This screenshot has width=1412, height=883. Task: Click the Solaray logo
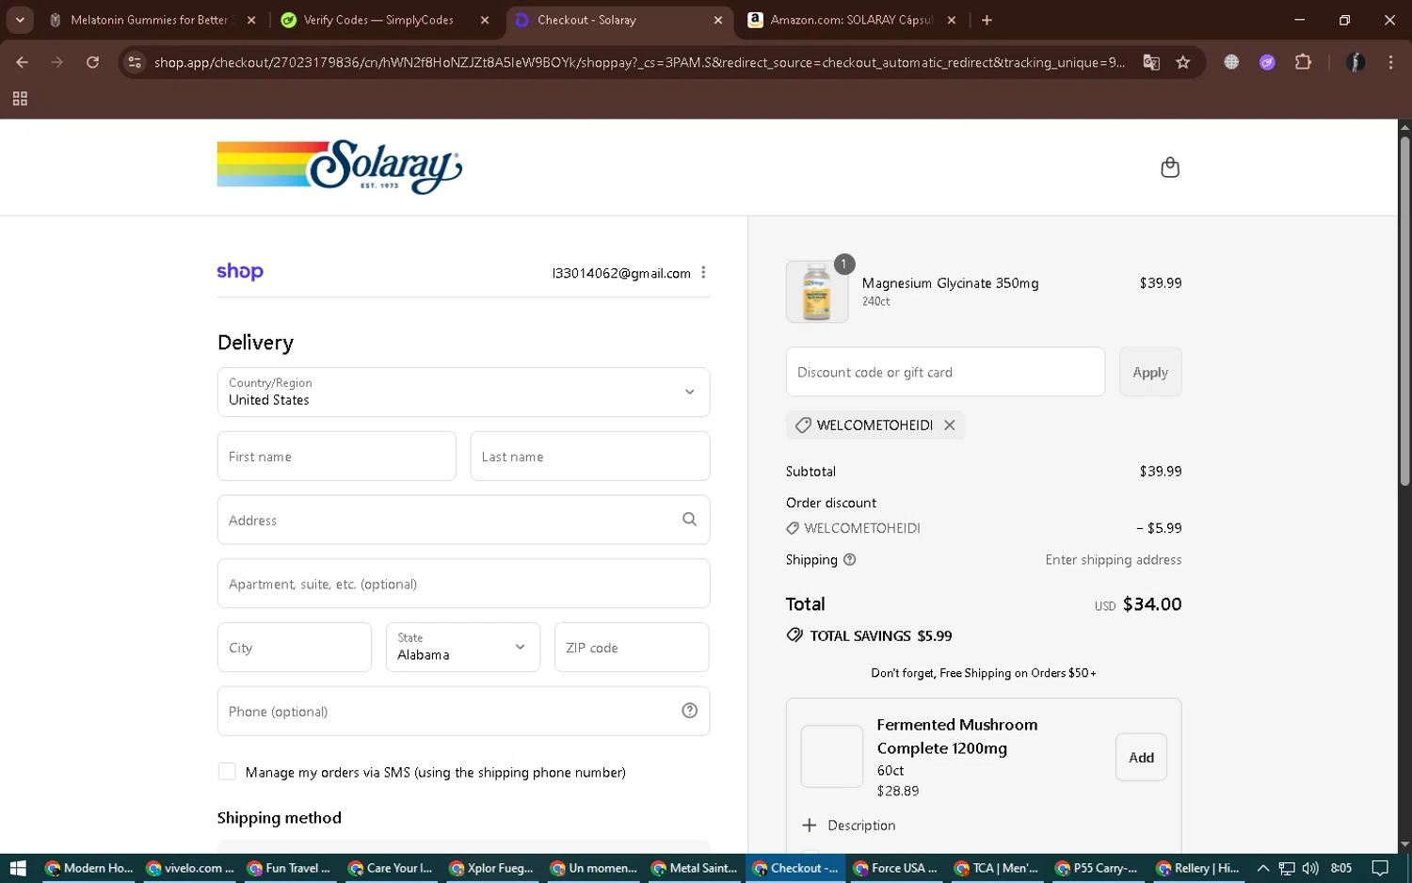pyautogui.click(x=340, y=167)
